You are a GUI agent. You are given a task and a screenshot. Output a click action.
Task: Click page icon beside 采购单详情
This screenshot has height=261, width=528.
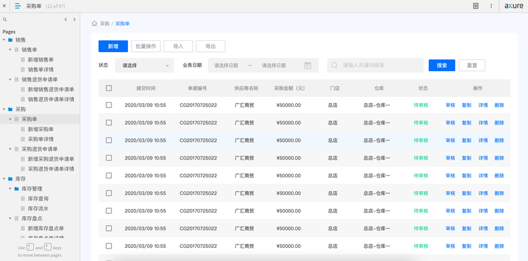[x=23, y=139]
